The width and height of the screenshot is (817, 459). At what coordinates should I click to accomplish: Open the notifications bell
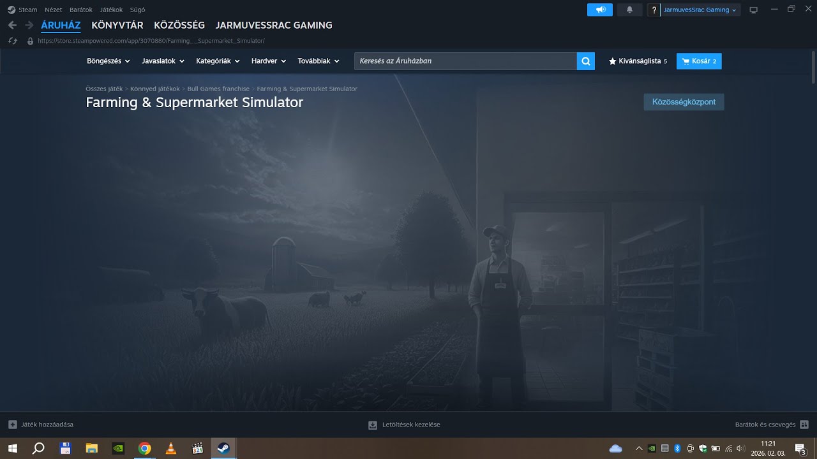pyautogui.click(x=629, y=10)
